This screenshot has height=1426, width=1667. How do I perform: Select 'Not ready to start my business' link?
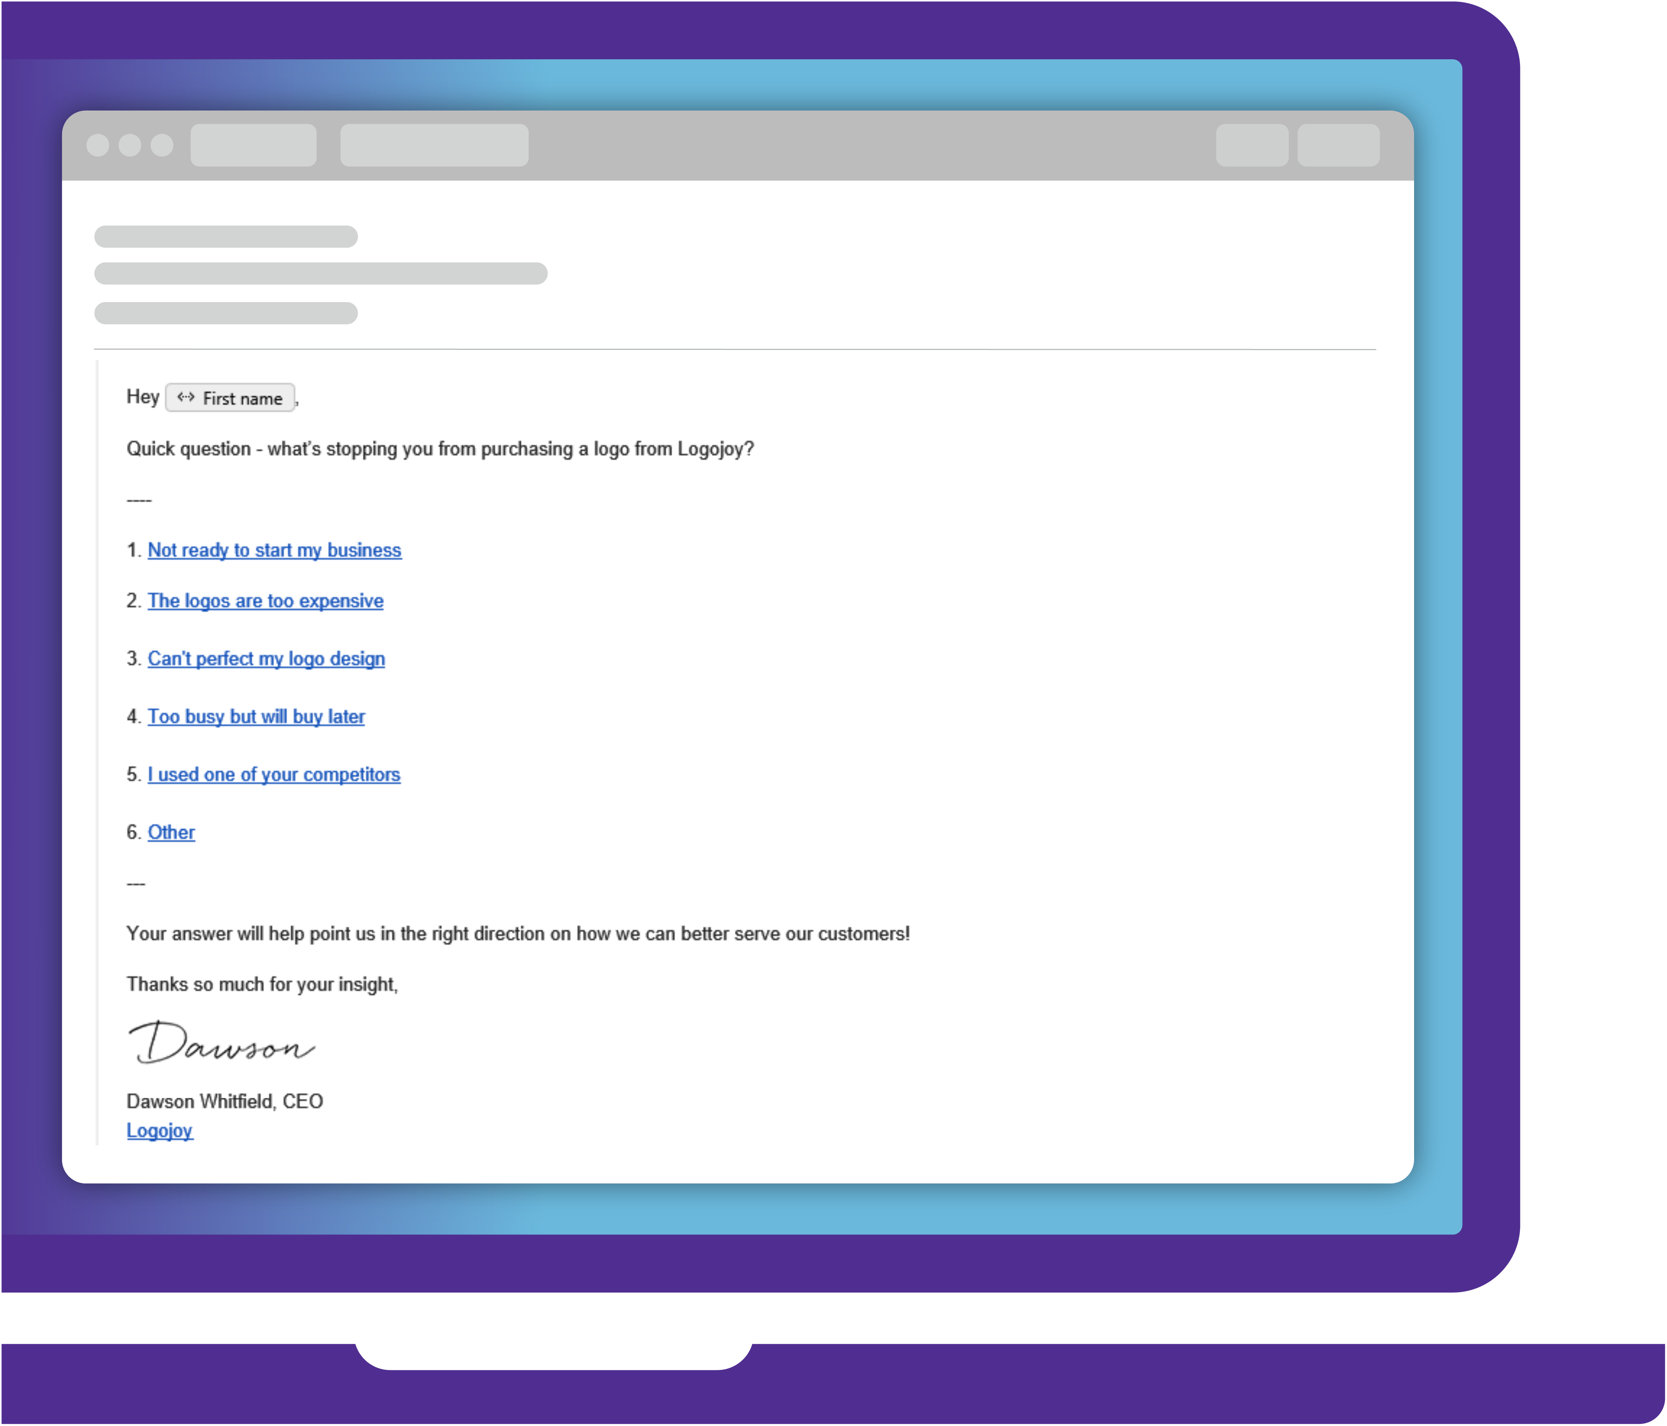point(274,549)
